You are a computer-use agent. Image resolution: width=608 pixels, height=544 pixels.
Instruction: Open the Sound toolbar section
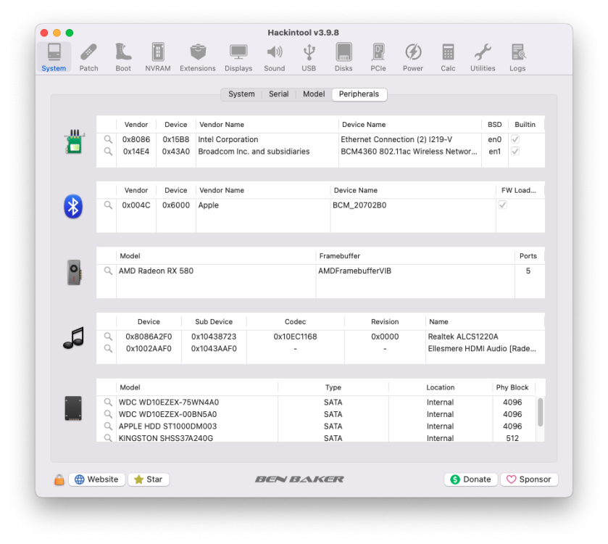[x=275, y=57]
